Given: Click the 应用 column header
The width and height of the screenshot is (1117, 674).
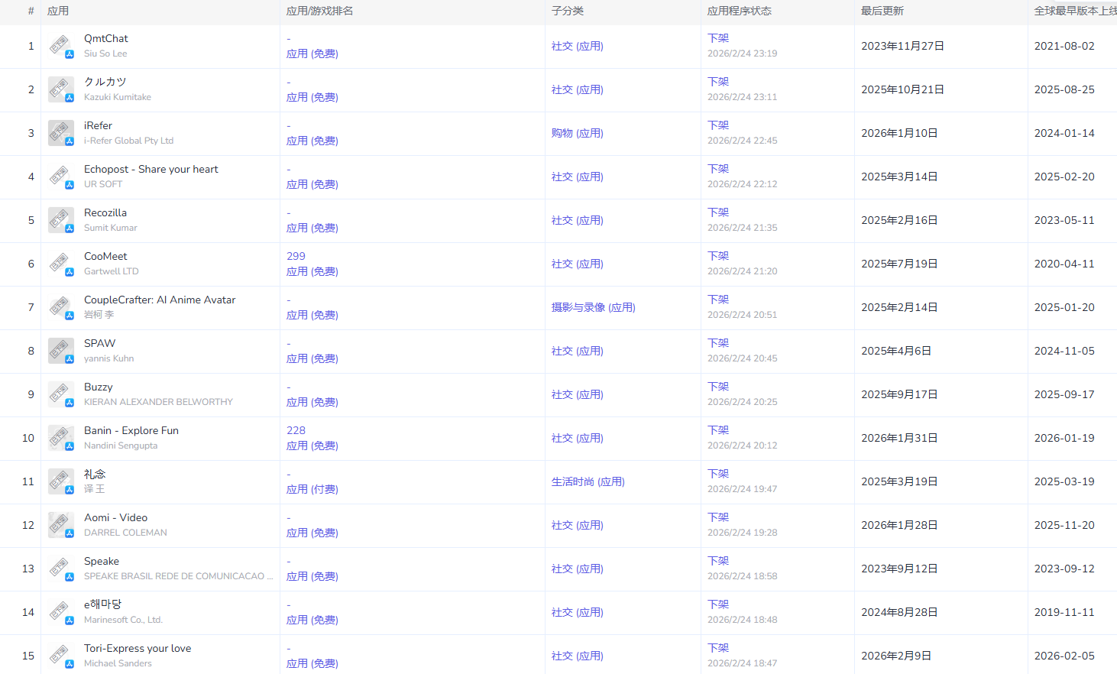Looking at the screenshot, I should point(58,11).
